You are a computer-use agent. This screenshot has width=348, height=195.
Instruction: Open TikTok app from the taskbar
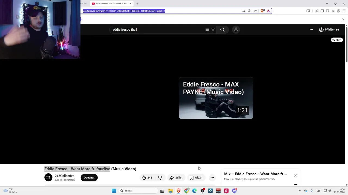pyautogui.click(x=226, y=191)
